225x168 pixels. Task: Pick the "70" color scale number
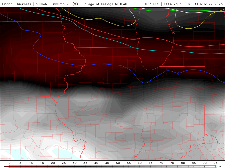click(x=161, y=163)
